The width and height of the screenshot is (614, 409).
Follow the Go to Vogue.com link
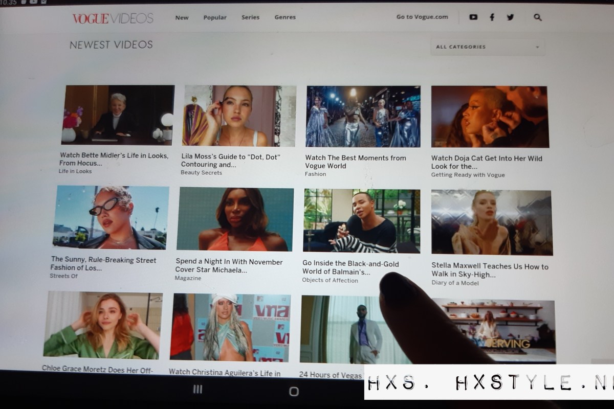(422, 17)
